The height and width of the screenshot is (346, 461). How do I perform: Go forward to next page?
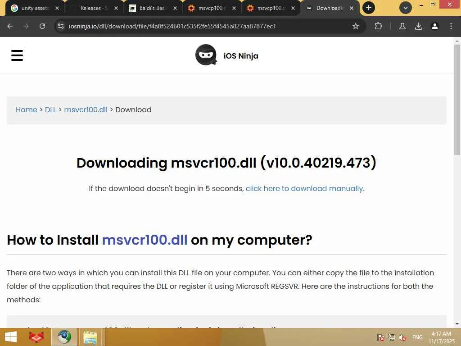tap(26, 26)
